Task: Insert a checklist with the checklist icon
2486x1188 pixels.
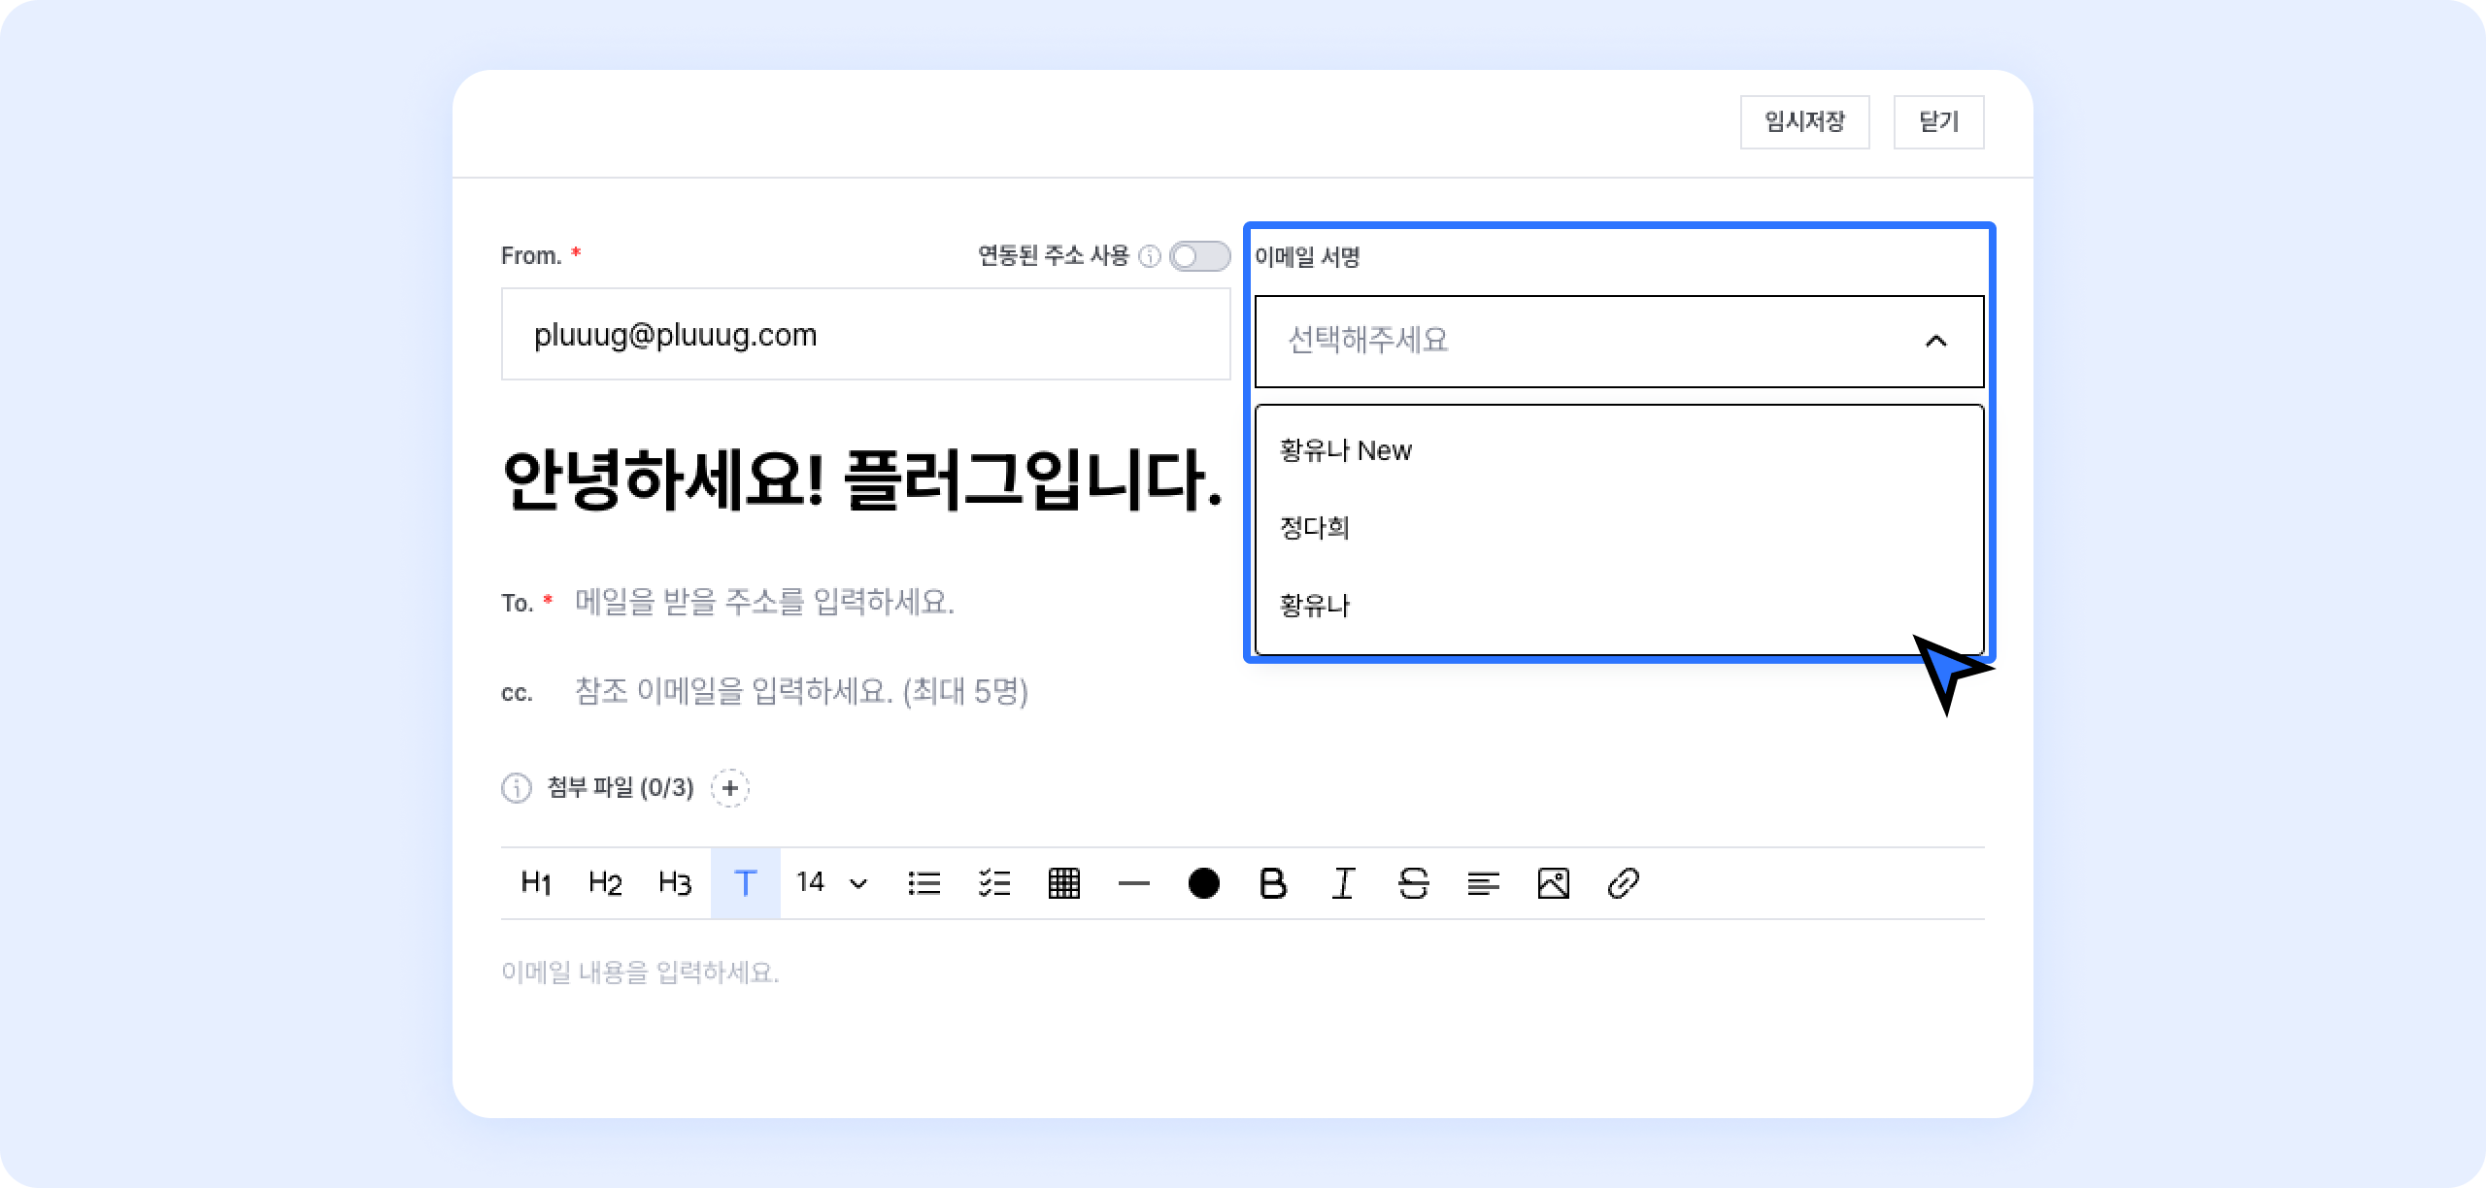Action: (994, 883)
